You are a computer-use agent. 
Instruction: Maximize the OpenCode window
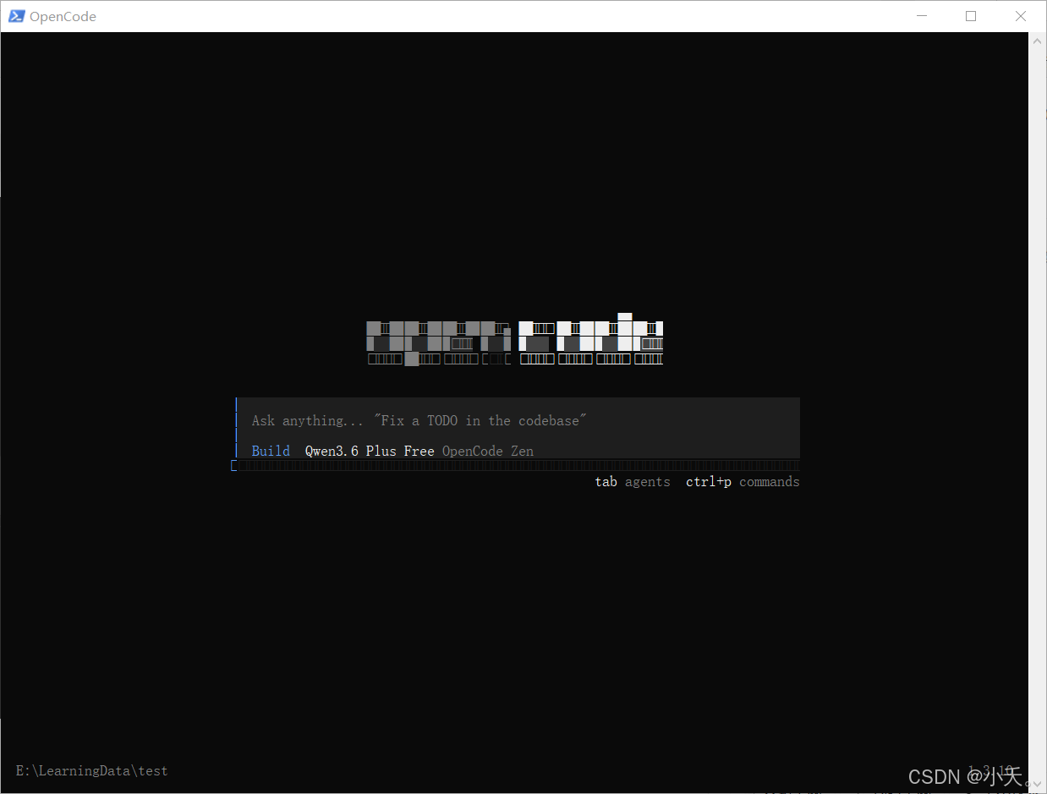click(971, 16)
